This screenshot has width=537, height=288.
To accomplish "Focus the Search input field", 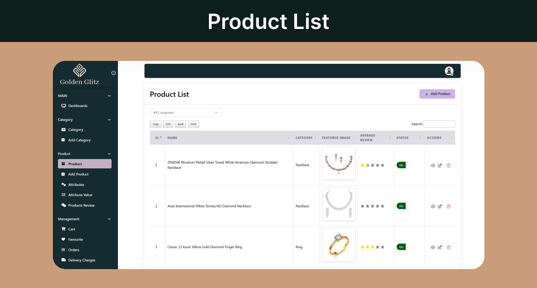I will click(439, 124).
